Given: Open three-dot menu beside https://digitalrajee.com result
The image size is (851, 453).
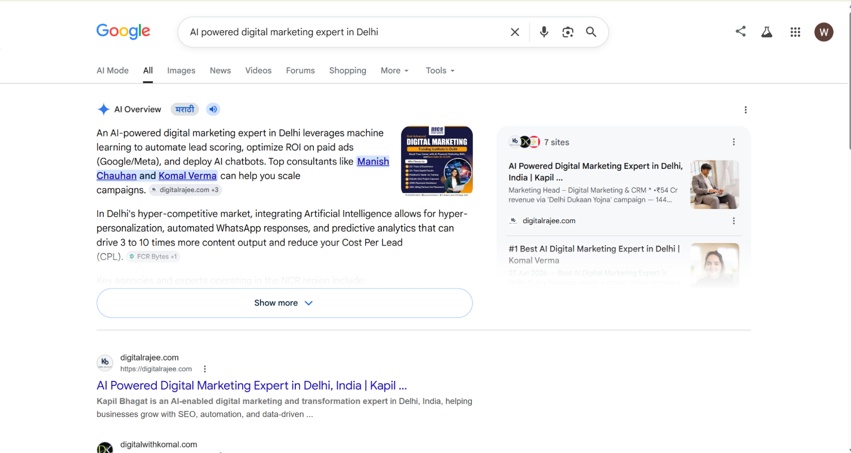Looking at the screenshot, I should 205,369.
